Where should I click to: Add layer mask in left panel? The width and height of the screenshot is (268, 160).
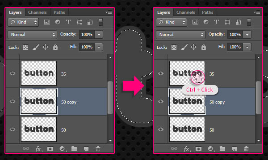click(x=50, y=149)
